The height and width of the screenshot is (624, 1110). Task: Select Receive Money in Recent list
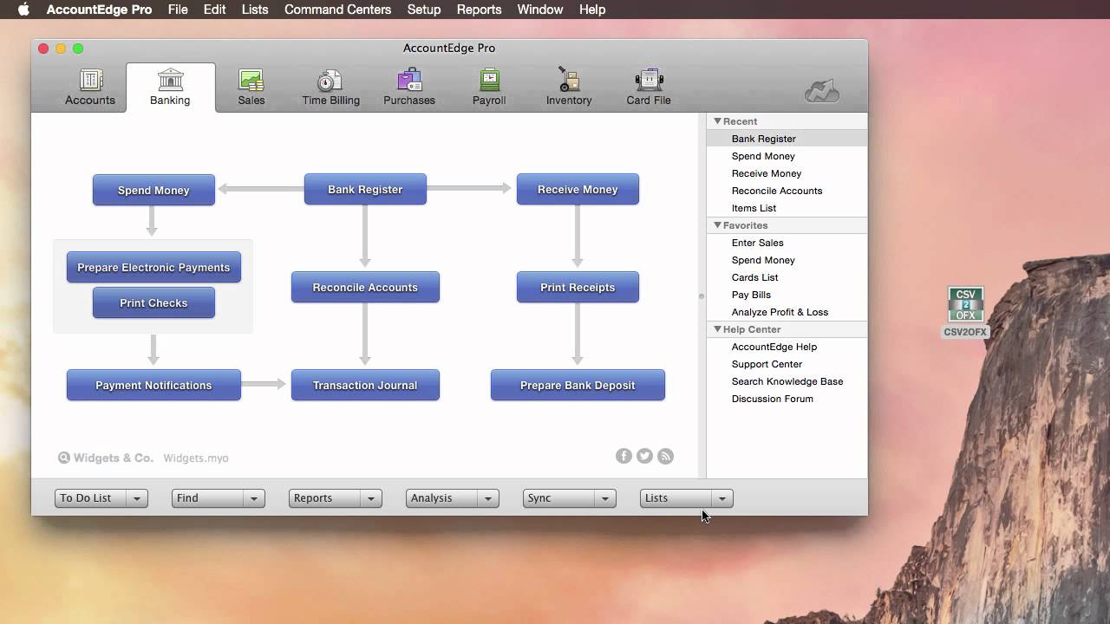787,173
